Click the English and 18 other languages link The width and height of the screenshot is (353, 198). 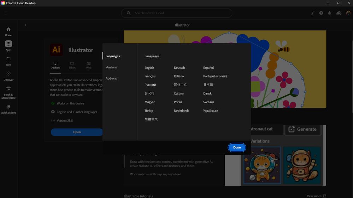(77, 112)
